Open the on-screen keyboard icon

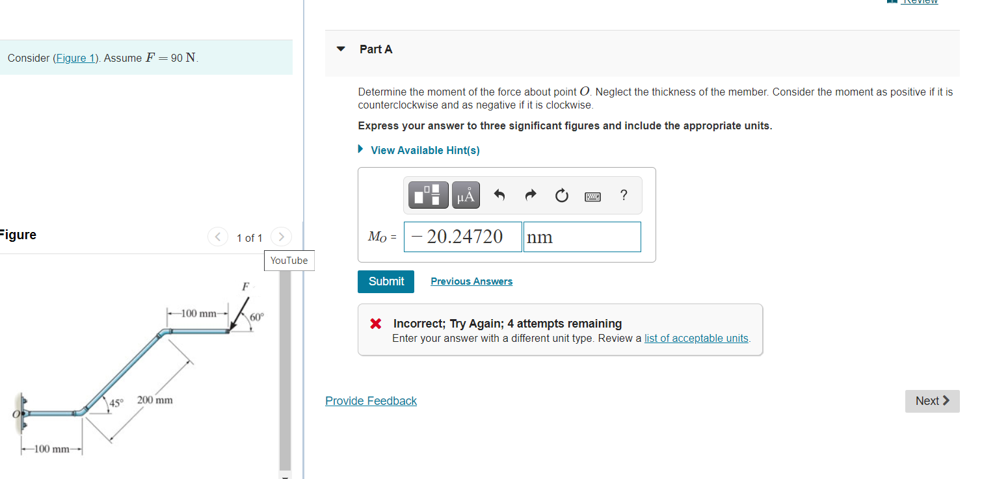[x=592, y=195]
